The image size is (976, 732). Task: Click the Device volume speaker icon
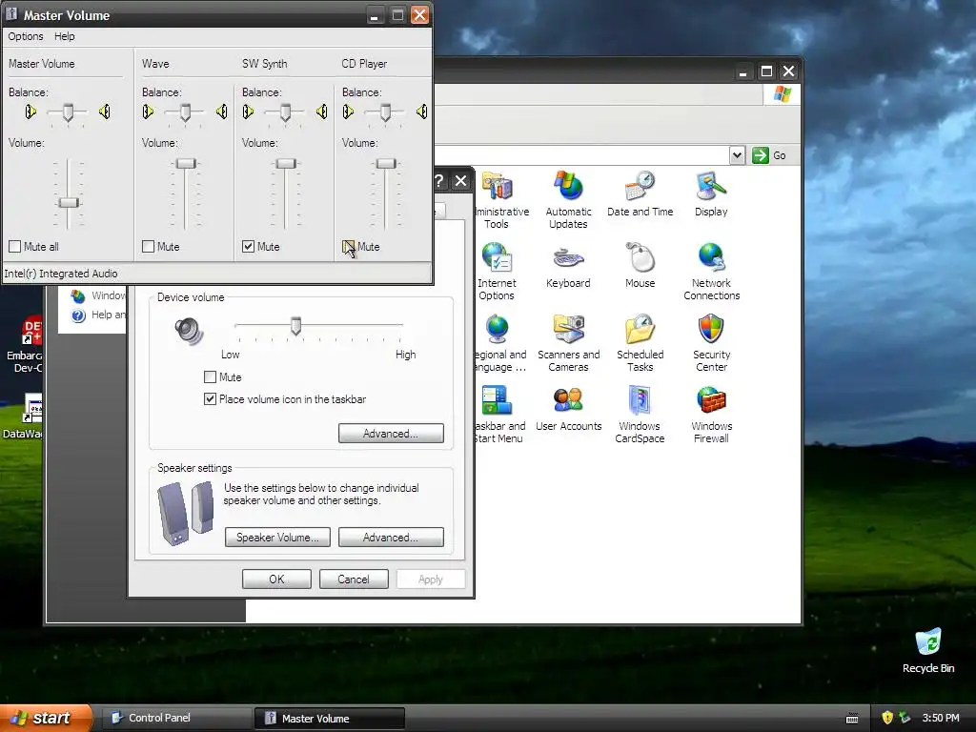coord(189,331)
